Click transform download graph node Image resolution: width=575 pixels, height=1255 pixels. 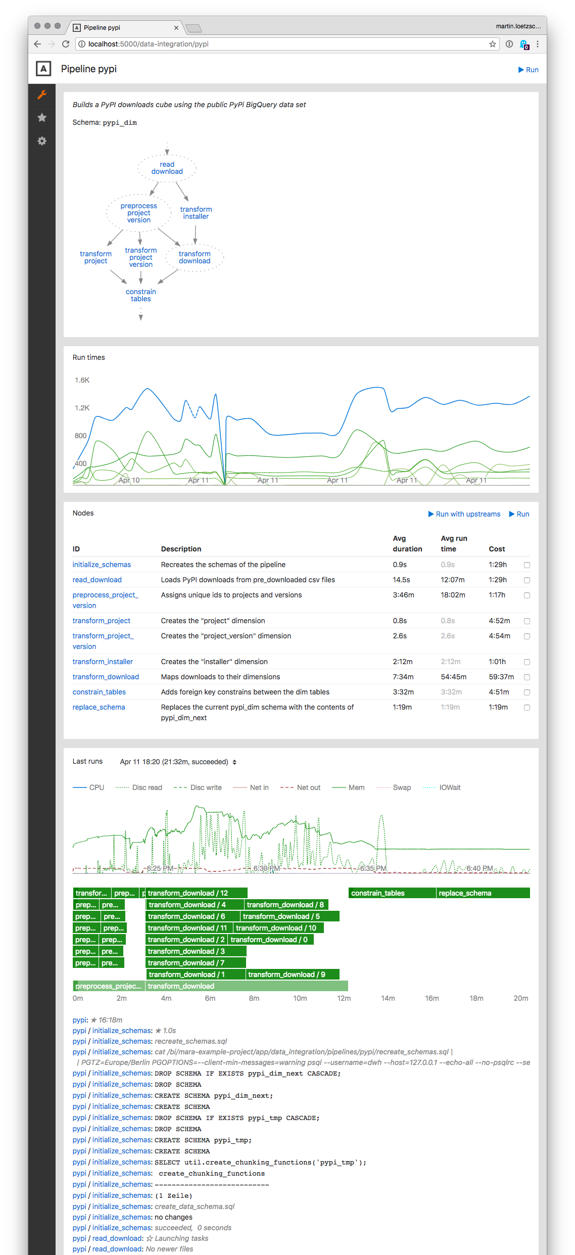(x=195, y=257)
